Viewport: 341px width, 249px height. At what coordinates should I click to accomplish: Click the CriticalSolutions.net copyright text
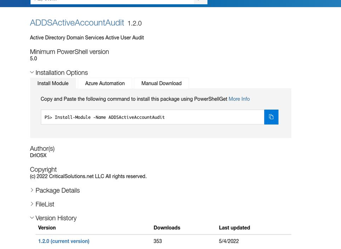[88, 176]
